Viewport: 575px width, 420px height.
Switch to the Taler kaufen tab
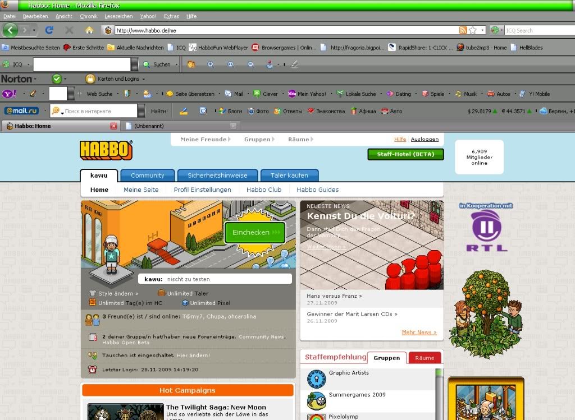[289, 176]
